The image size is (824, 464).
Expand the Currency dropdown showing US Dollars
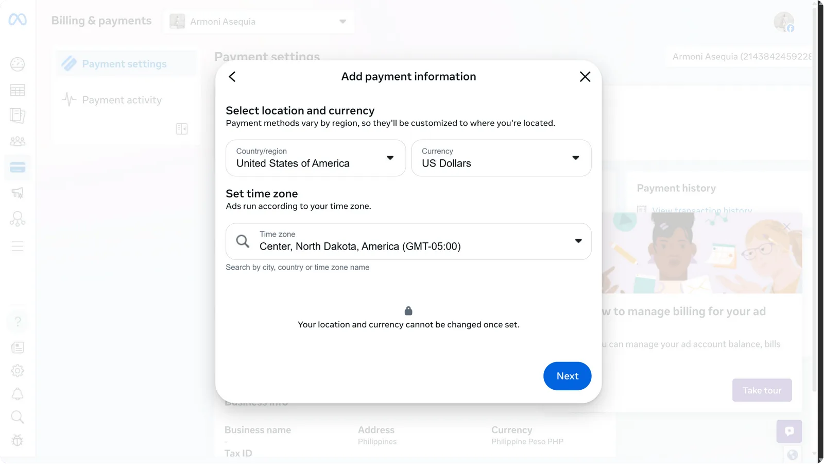(x=501, y=158)
